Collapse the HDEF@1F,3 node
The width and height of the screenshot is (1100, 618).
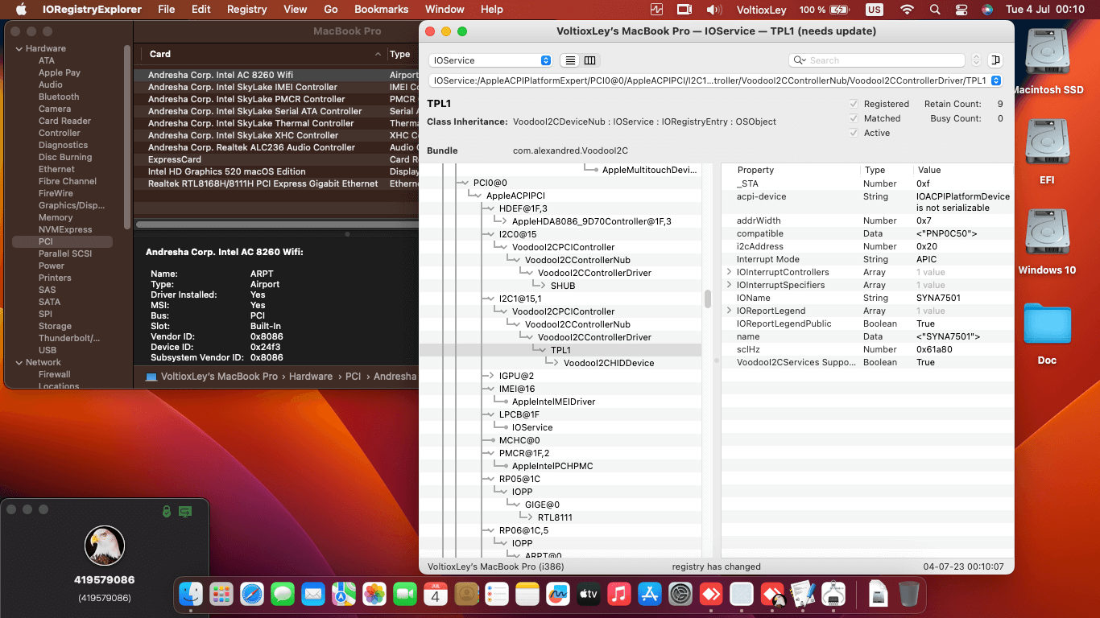[x=490, y=208]
